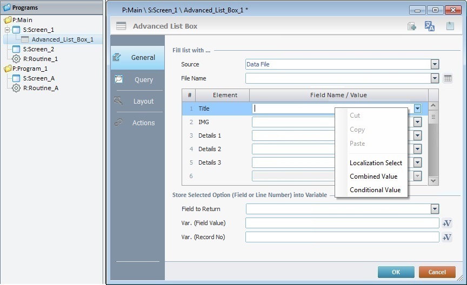Viewport: 467px width, 285px height.
Task: Select the S:Screen_2 screen icon
Action: (x=16, y=49)
